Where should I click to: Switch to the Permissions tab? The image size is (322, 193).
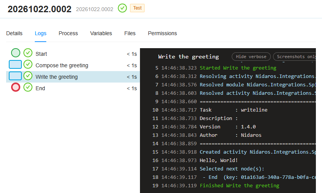pos(163,33)
